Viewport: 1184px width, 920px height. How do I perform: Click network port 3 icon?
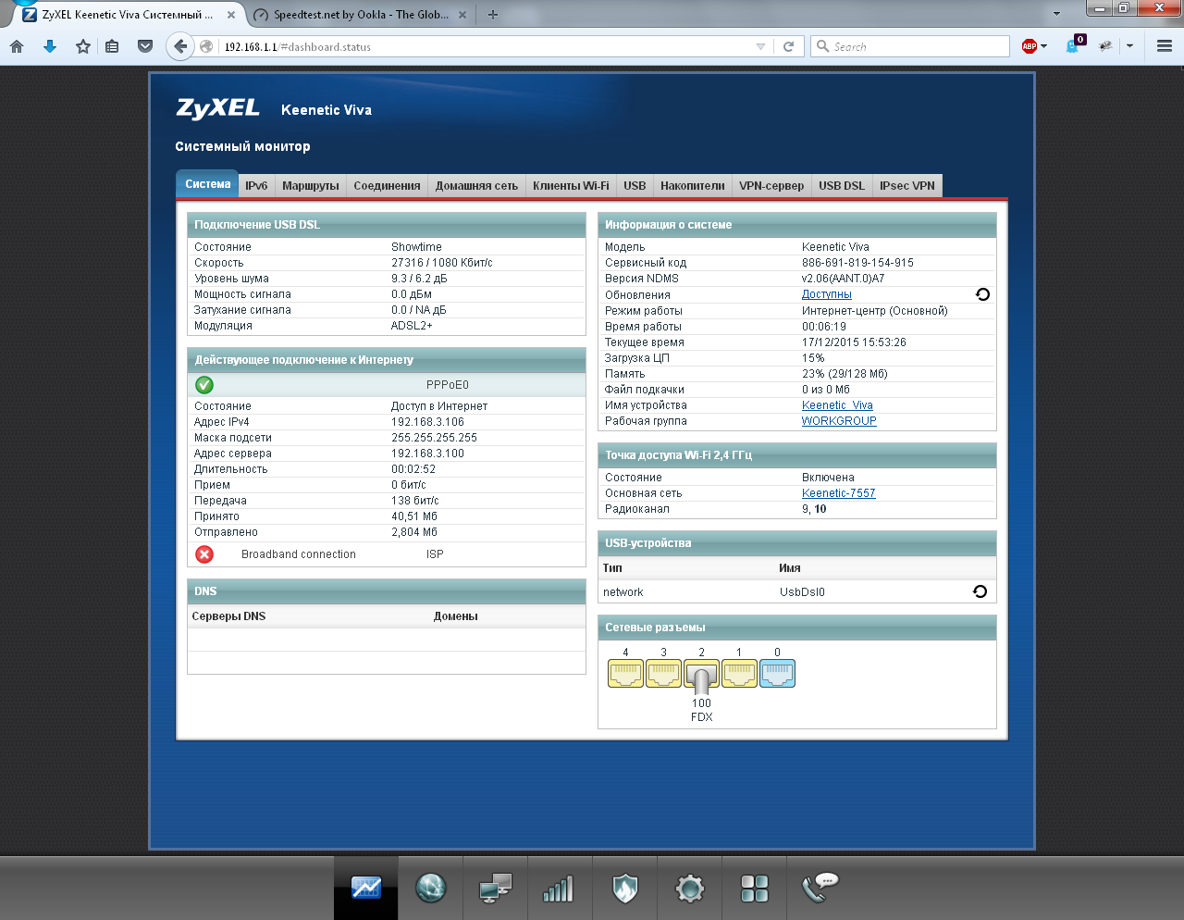click(663, 674)
